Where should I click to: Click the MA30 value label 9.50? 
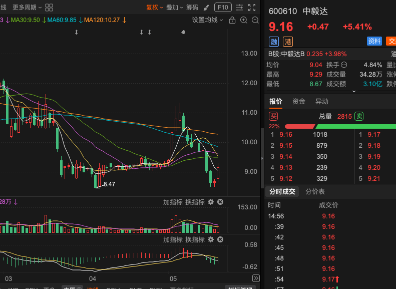[x=25, y=20]
